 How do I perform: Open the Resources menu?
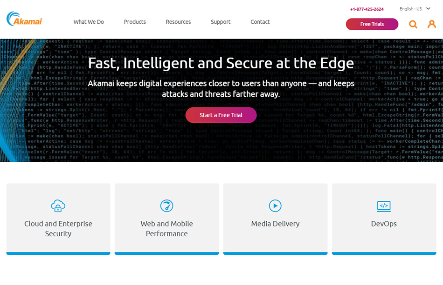(x=178, y=22)
